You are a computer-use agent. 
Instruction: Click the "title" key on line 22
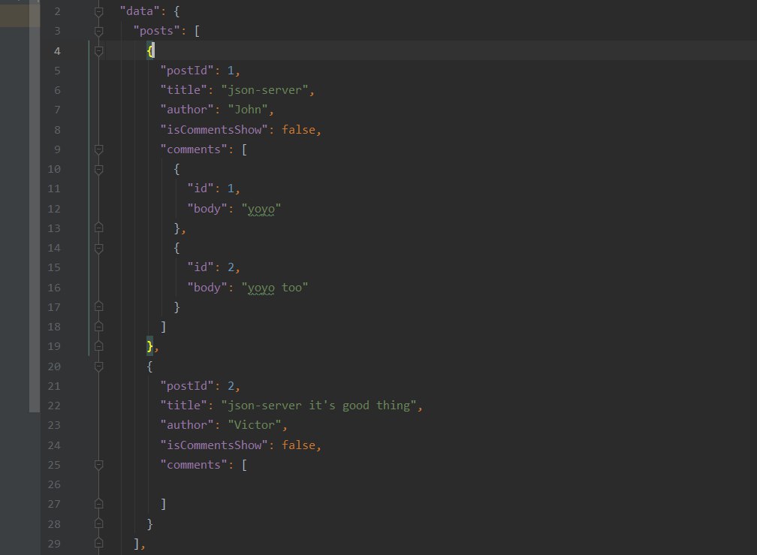coord(183,406)
